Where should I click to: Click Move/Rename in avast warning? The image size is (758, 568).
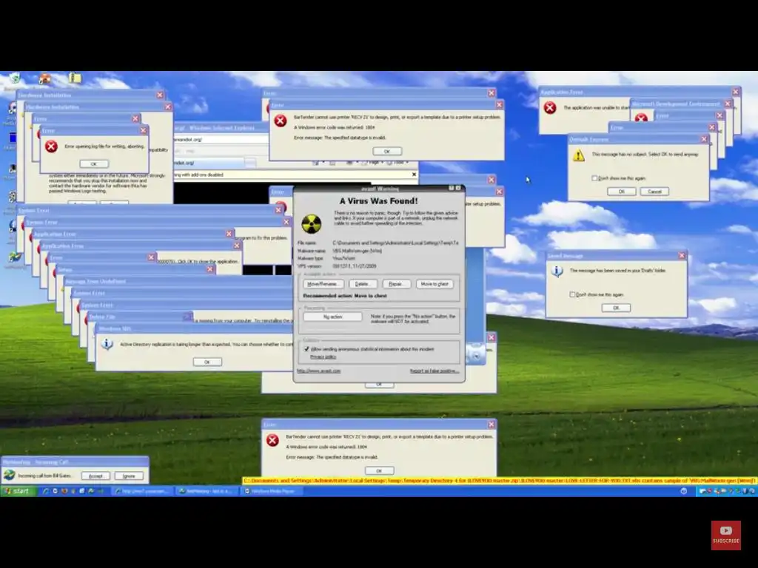(323, 284)
